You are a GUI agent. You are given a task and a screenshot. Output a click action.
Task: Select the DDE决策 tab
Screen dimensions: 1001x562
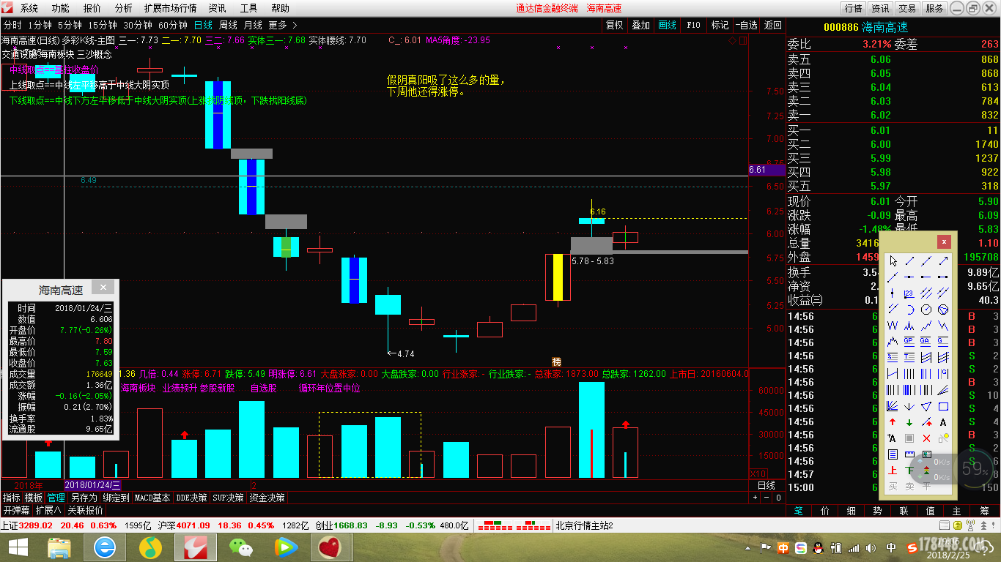191,498
